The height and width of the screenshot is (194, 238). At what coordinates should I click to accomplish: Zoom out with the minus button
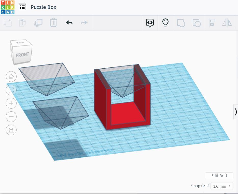11,116
